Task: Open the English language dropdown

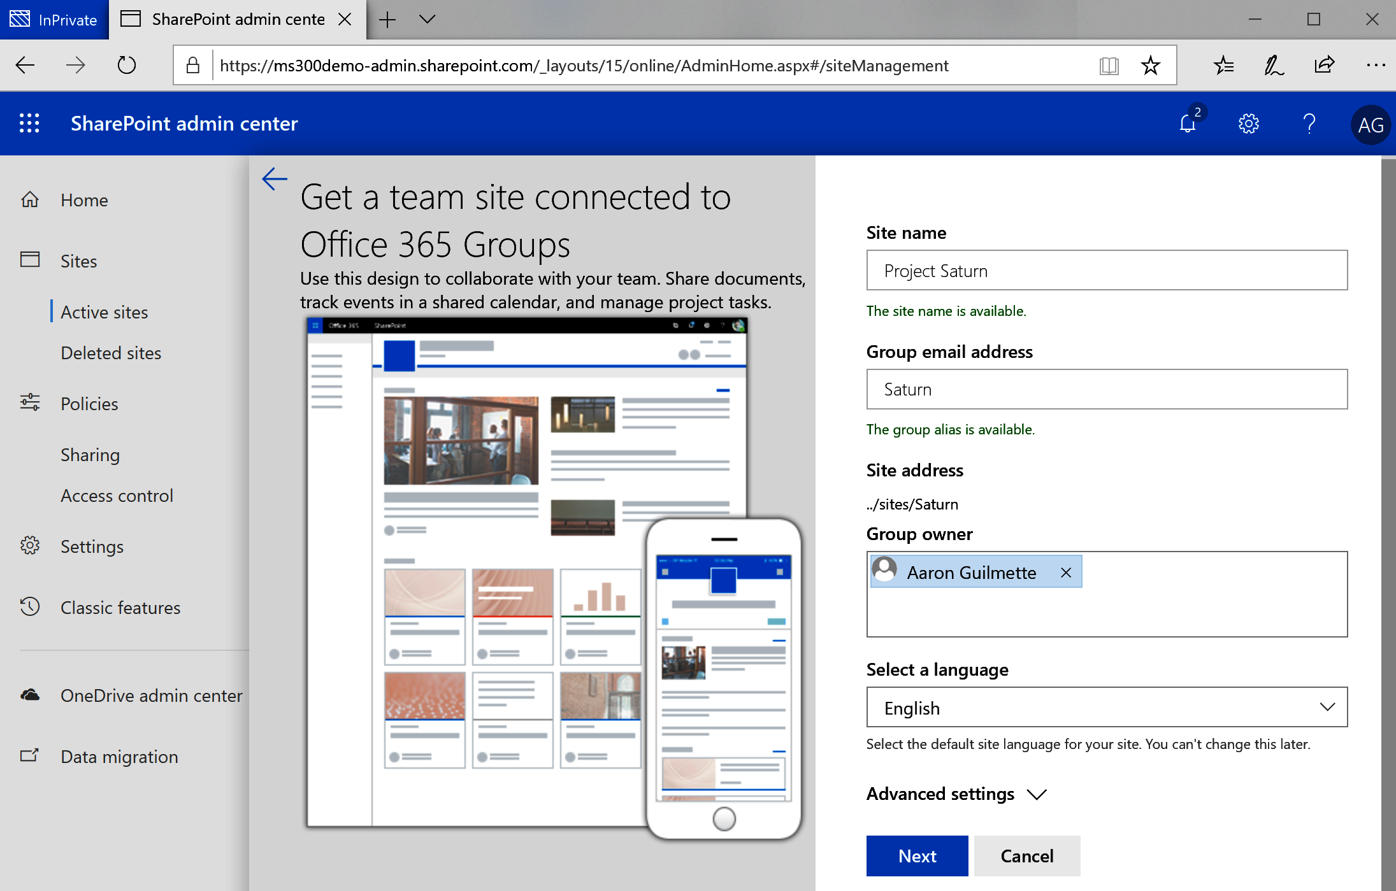Action: point(1107,708)
